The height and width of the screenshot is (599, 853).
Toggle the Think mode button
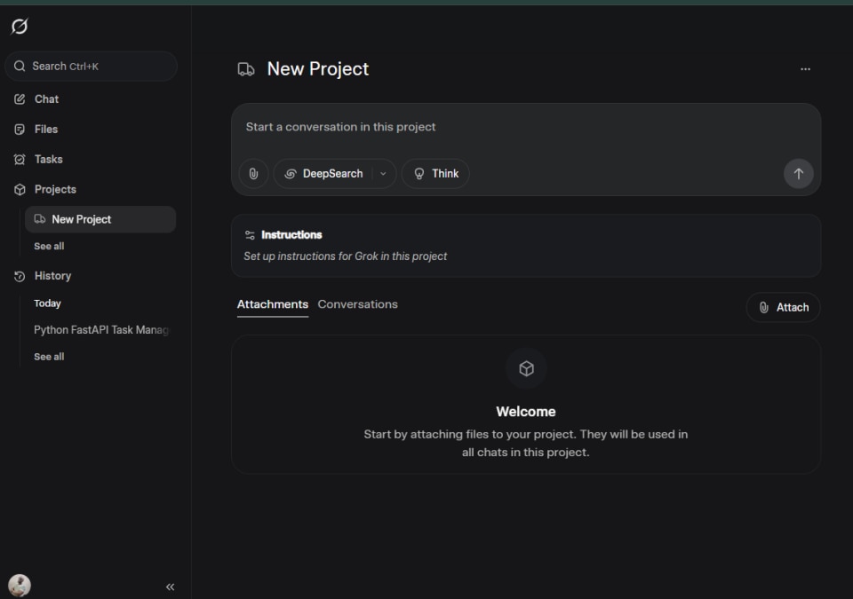(435, 174)
